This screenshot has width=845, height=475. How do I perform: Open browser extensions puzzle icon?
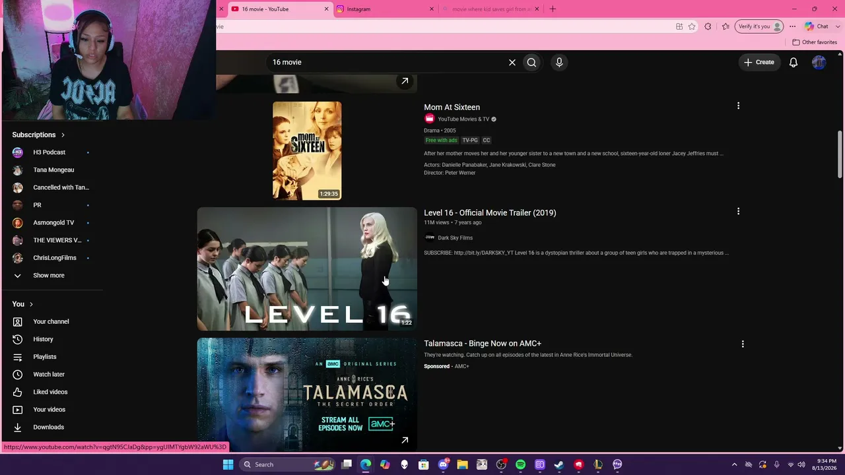tap(708, 26)
